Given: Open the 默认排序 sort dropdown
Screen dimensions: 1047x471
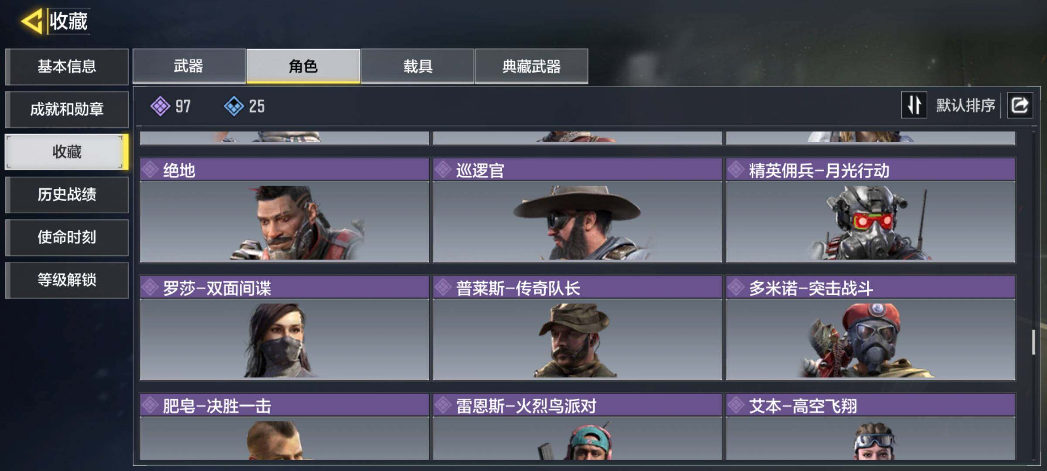Looking at the screenshot, I should tap(965, 105).
